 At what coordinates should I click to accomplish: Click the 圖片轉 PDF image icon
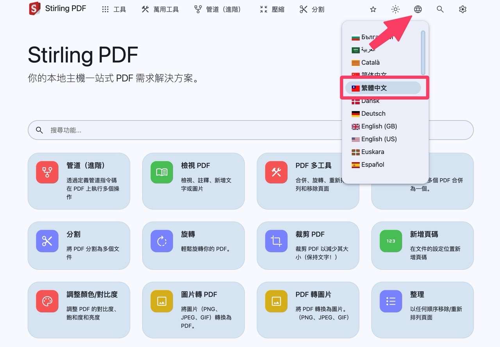pyautogui.click(x=162, y=301)
